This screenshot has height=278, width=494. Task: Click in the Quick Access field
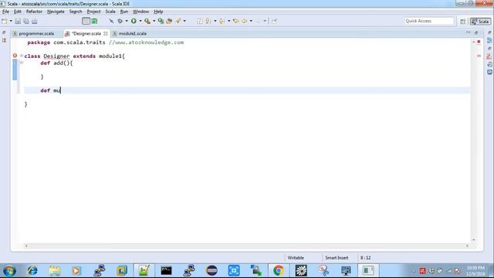pos(429,21)
